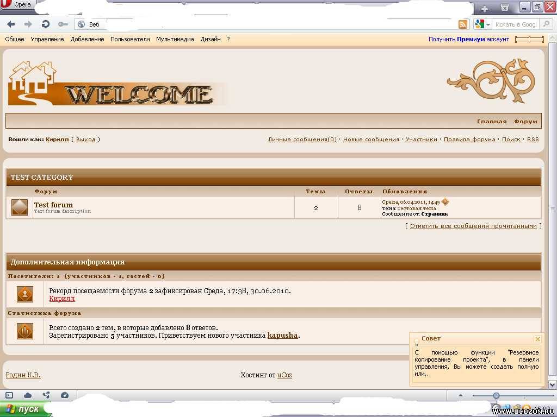Open the Windows пуск Start button
Screen dimensions: 557x417
point(24,409)
